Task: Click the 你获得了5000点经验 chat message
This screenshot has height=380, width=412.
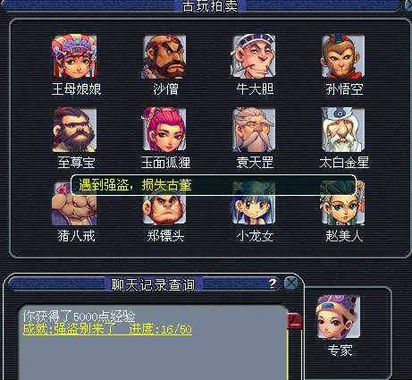Action: pos(80,317)
